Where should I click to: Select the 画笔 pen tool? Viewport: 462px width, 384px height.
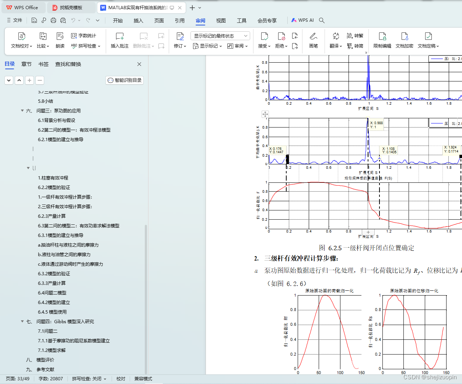314,40
